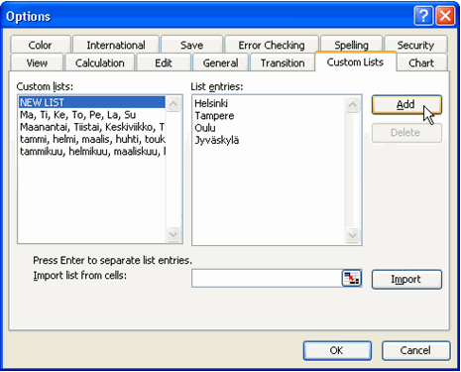This screenshot has width=461, height=372.
Task: Click Custom lists scrollbar up arrow
Action: pos(173,104)
